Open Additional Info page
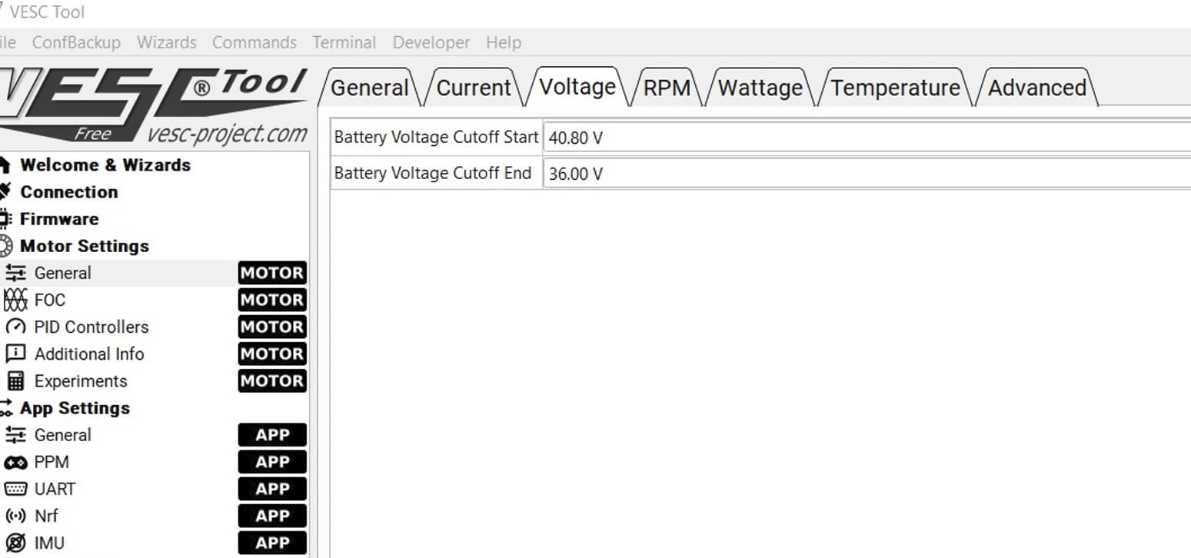The width and height of the screenshot is (1191, 558). tap(89, 354)
